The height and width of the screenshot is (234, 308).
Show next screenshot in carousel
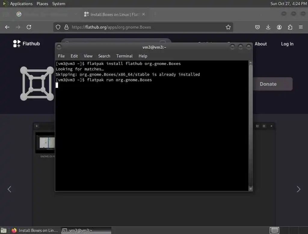tap(298, 189)
